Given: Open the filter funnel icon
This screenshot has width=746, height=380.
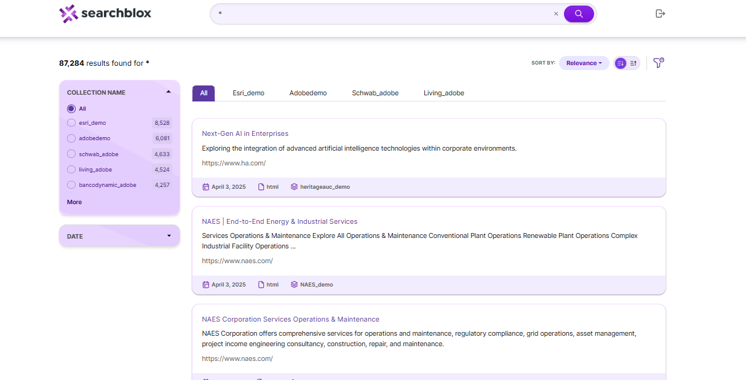Looking at the screenshot, I should (x=659, y=63).
